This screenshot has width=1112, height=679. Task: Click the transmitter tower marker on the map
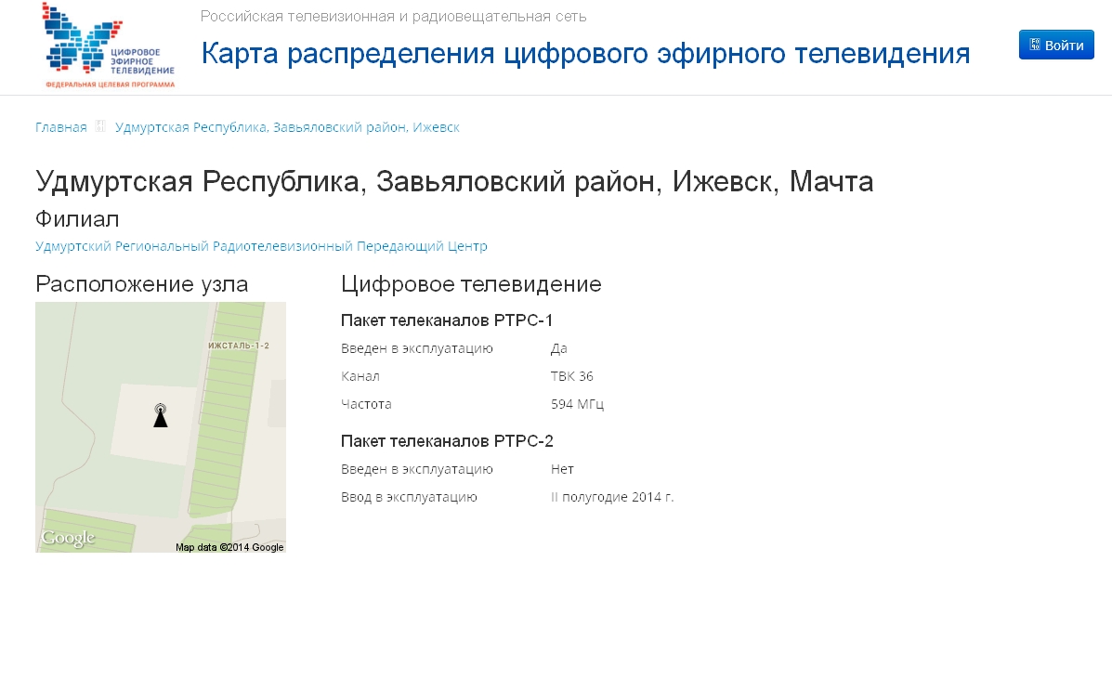point(161,415)
